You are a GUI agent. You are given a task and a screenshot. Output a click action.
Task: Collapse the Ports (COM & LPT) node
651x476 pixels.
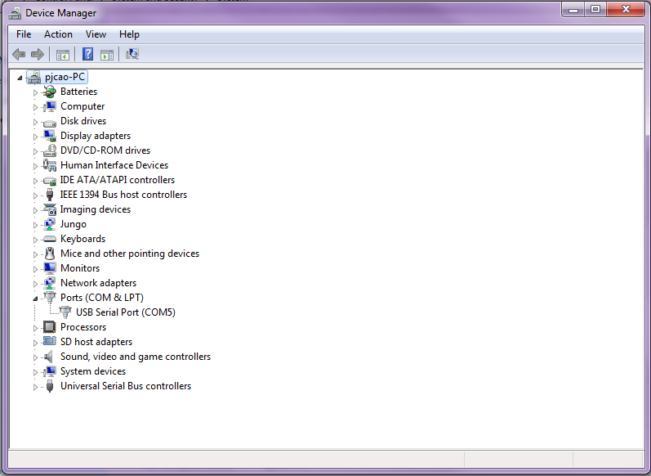tap(35, 299)
